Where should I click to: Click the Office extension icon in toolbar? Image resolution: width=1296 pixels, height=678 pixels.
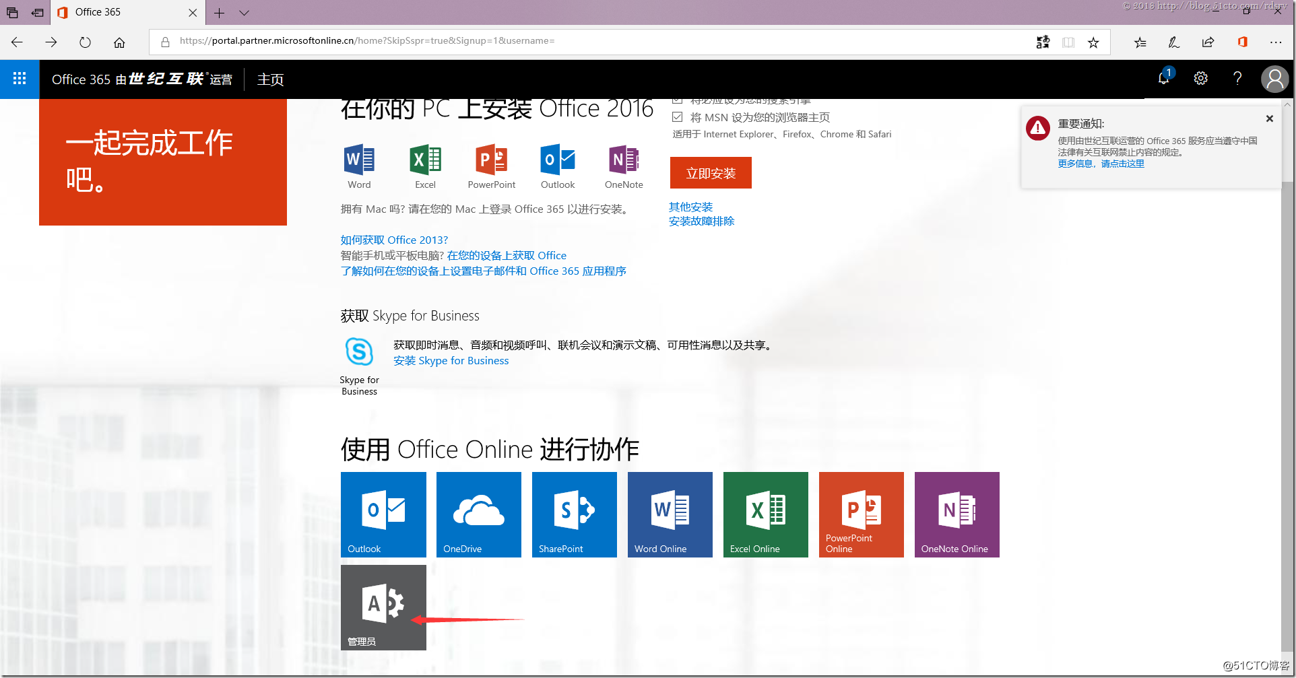(1242, 42)
